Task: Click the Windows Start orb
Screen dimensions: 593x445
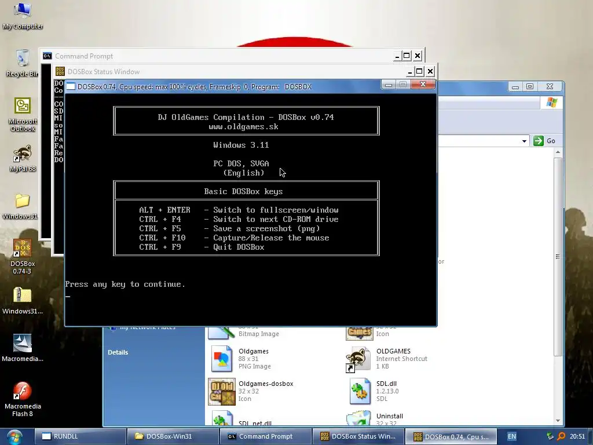Action: click(14, 437)
